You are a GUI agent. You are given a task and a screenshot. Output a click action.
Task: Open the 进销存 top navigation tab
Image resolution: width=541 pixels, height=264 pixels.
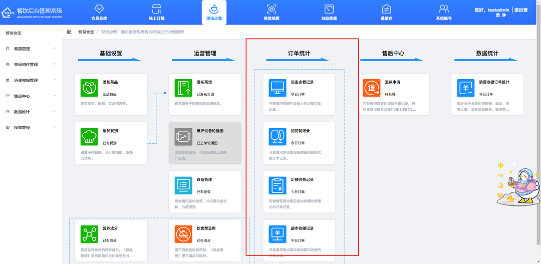(386, 13)
